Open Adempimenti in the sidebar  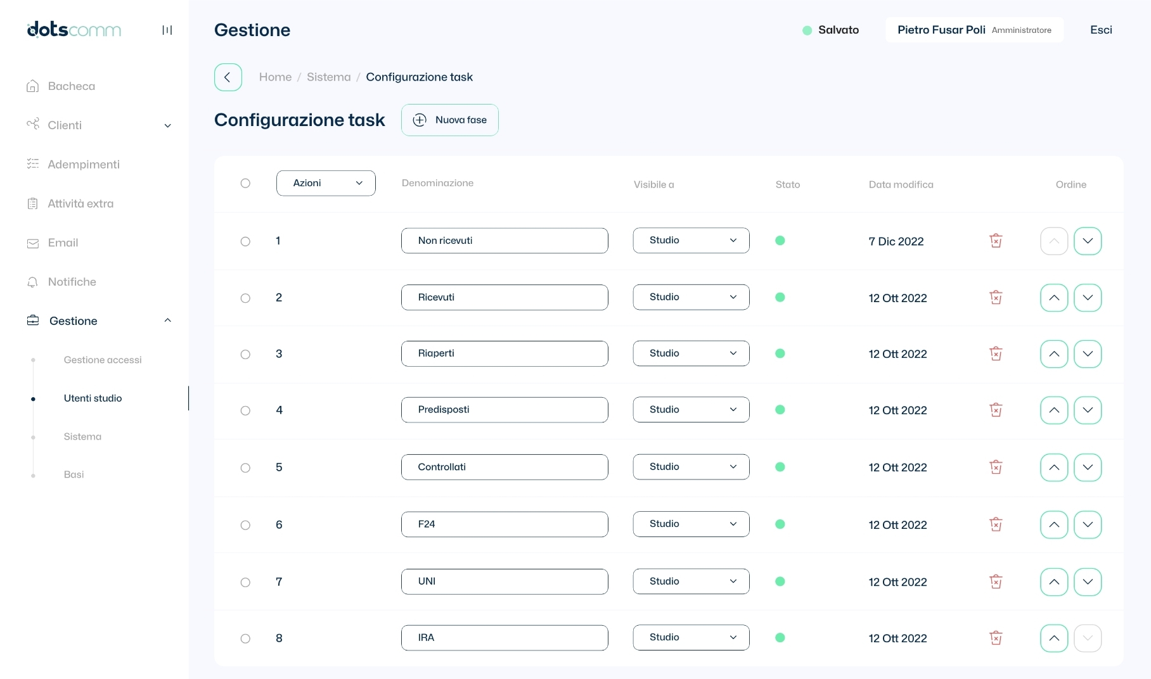click(x=84, y=165)
